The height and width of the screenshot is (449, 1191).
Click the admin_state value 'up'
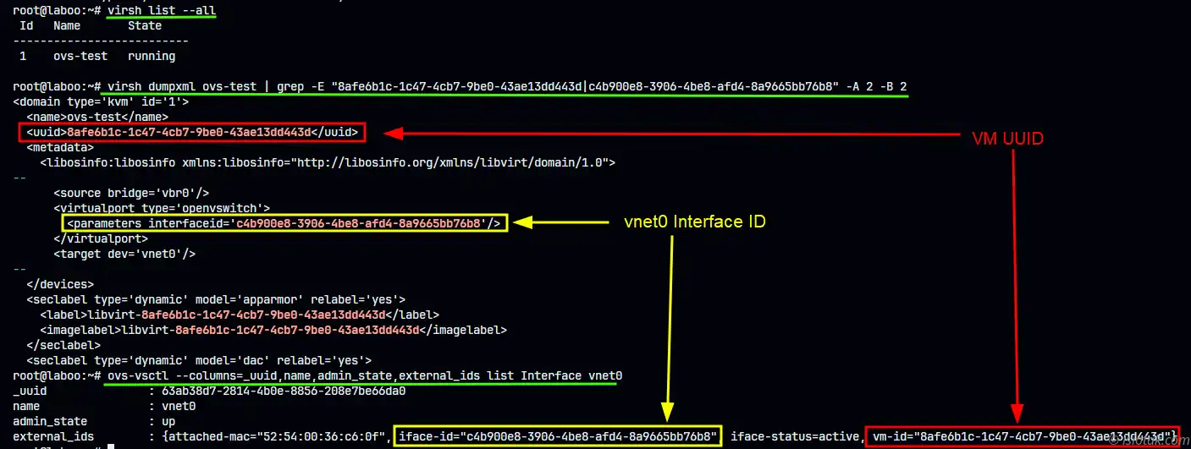click(x=168, y=421)
